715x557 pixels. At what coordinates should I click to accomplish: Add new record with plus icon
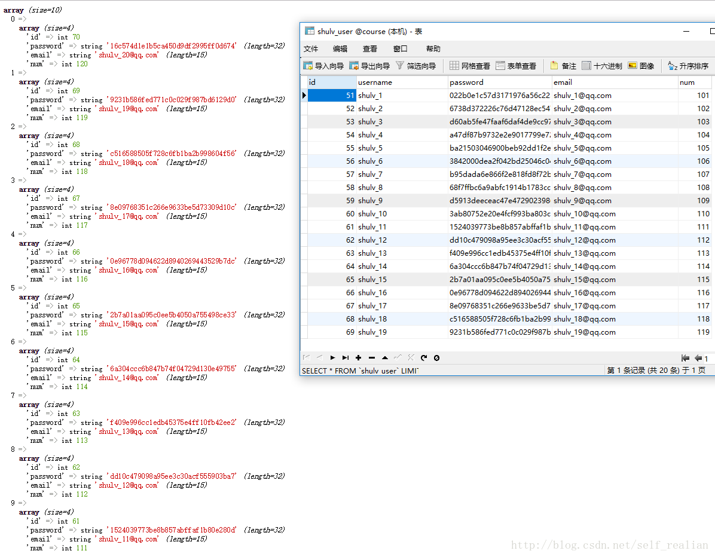pos(359,358)
